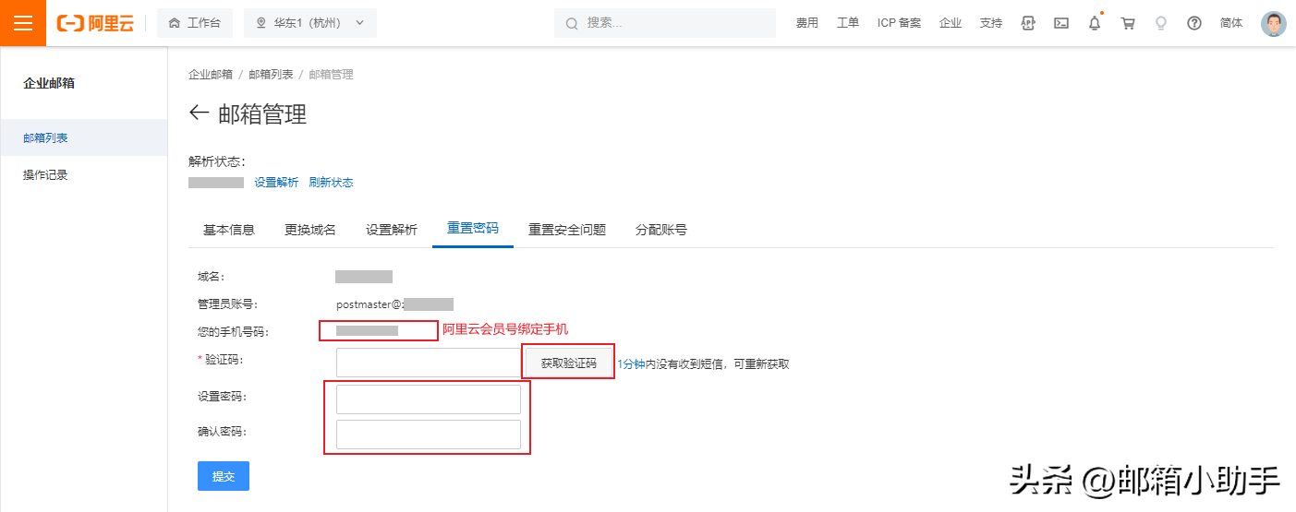Click the light bulb icon

[1161, 23]
